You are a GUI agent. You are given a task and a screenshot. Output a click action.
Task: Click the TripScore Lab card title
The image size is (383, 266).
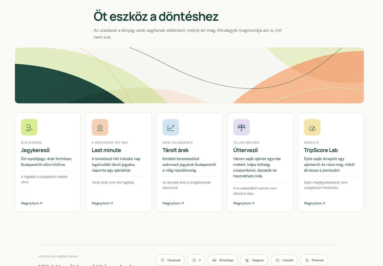pos(321,150)
